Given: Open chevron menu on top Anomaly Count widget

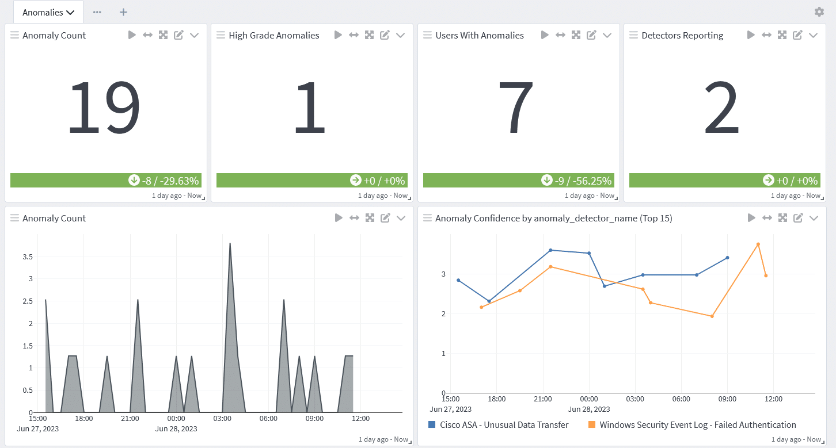Looking at the screenshot, I should click(x=194, y=35).
